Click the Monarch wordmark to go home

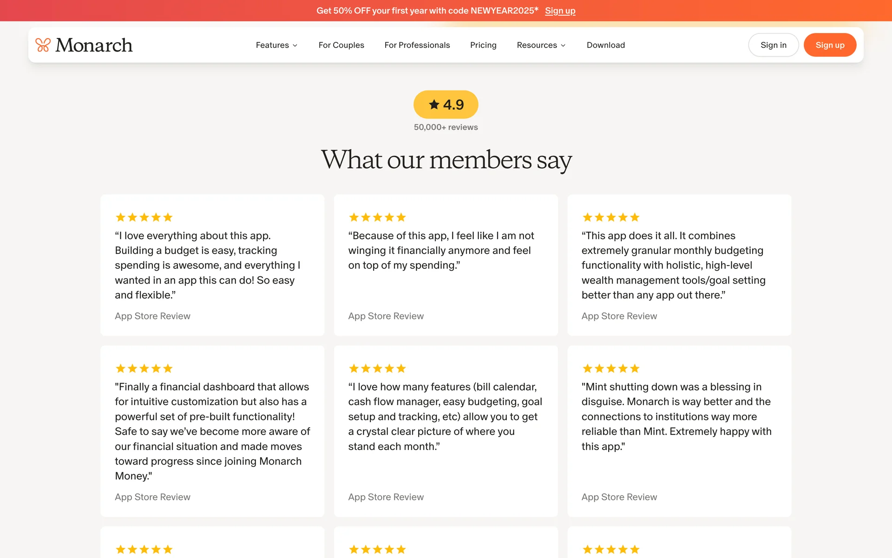(94, 45)
